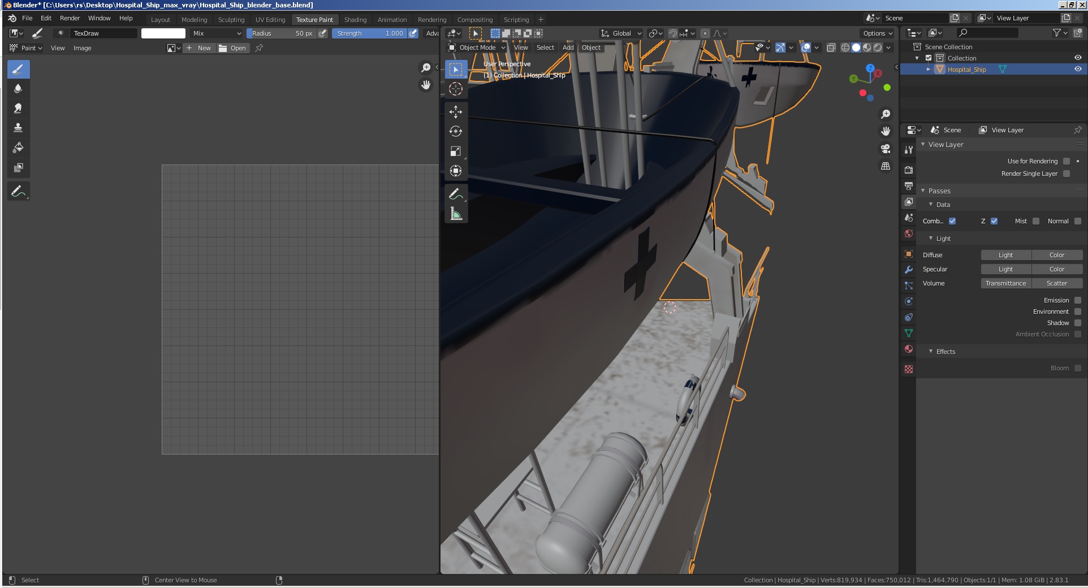Select the Fill bucket tool
The height and width of the screenshot is (588, 1088).
click(x=18, y=148)
